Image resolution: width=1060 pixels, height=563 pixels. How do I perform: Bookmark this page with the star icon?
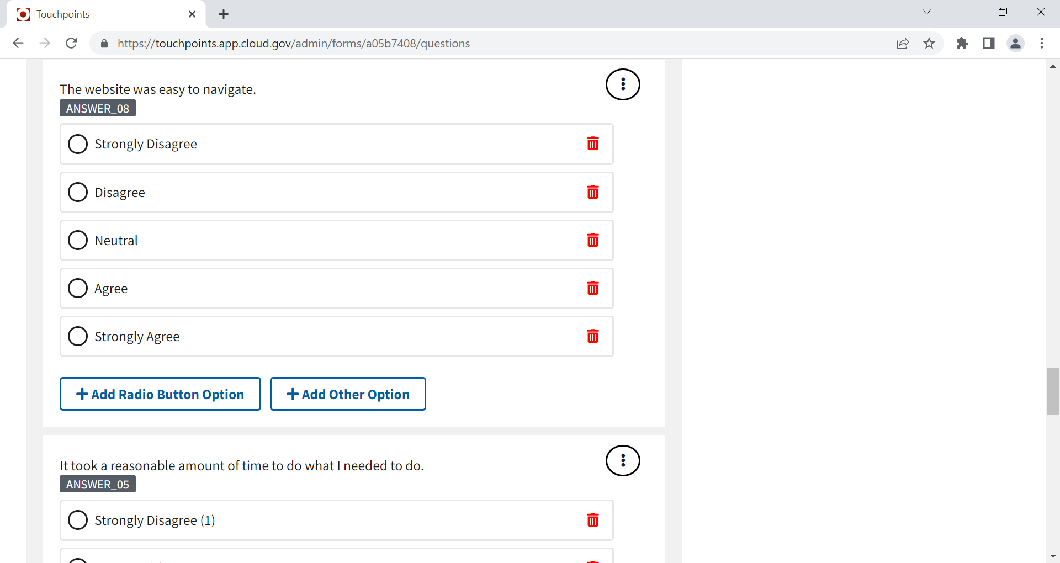point(929,43)
